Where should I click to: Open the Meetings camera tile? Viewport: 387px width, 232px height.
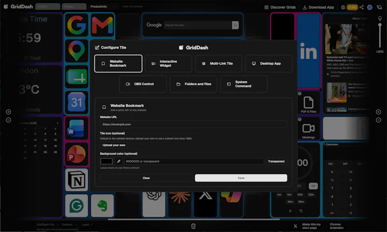point(309,128)
